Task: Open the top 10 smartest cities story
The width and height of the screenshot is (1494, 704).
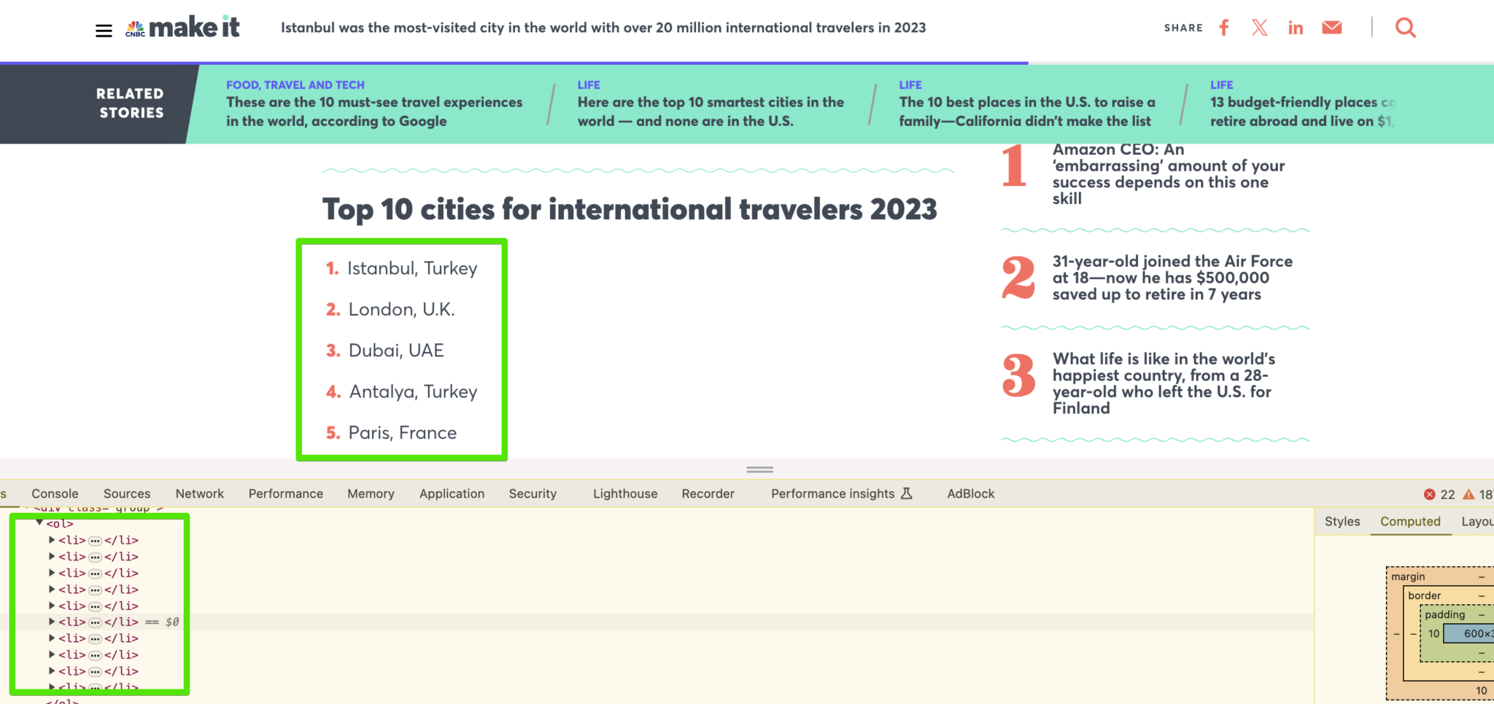Action: tap(710, 112)
